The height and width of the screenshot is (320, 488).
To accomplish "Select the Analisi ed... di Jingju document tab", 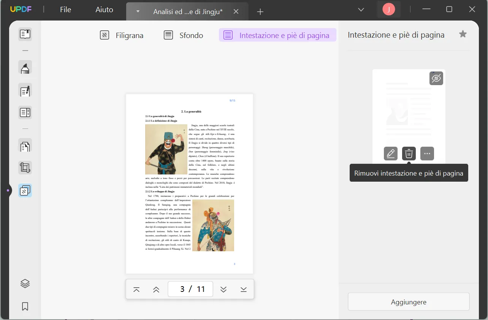I will coord(188,12).
